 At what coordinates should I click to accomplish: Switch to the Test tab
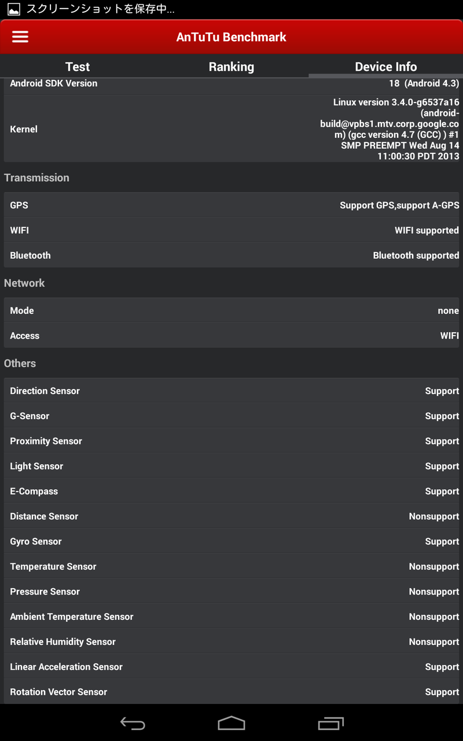[x=78, y=67]
